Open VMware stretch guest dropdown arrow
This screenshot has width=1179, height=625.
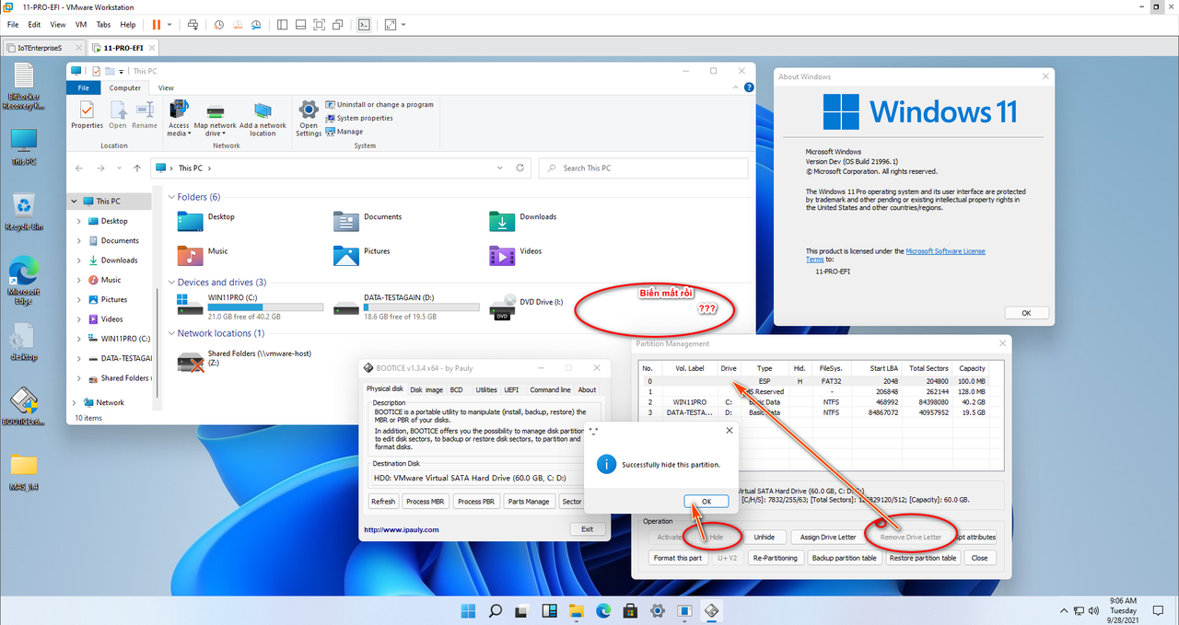point(403,24)
